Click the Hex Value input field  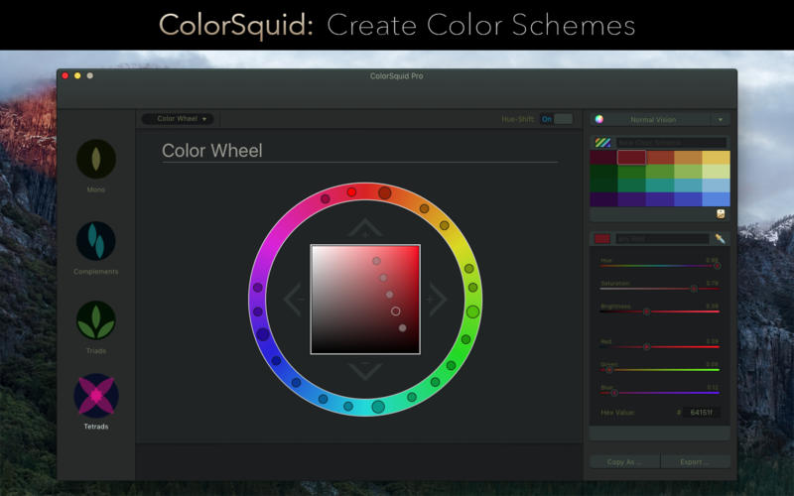click(701, 413)
